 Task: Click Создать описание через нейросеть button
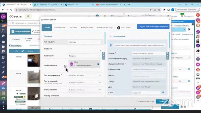pos(153,27)
